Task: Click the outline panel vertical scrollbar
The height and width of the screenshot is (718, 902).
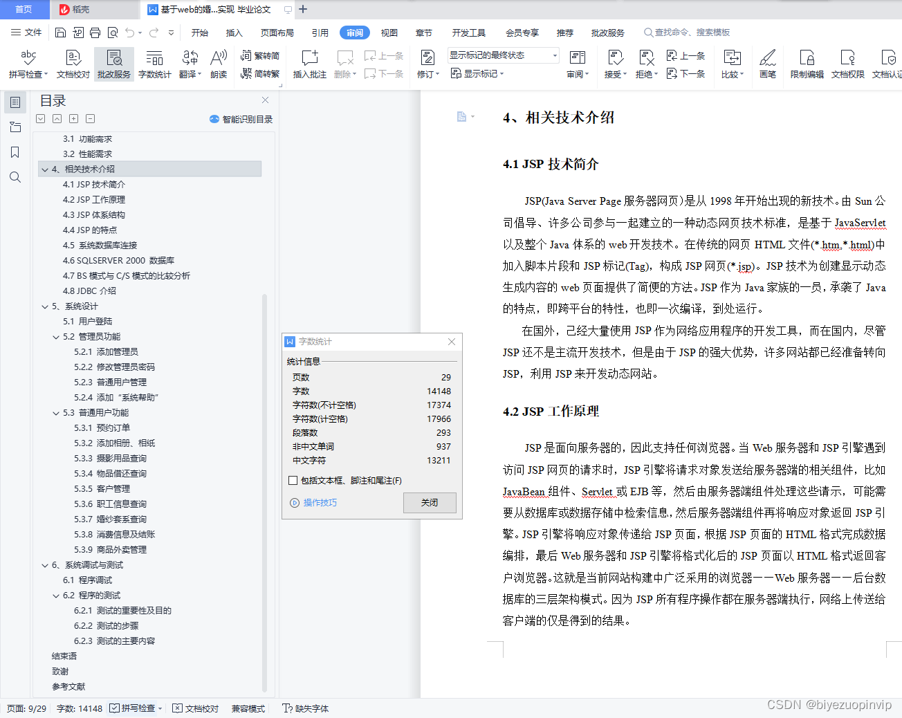Action: pos(264,493)
